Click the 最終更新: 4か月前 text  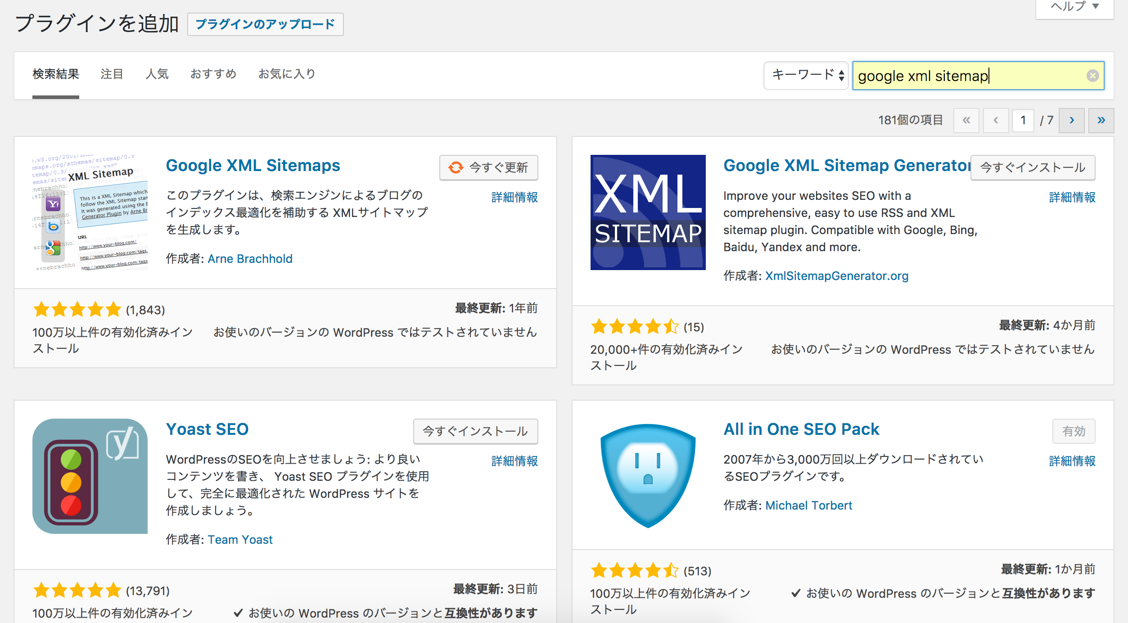tap(1047, 325)
